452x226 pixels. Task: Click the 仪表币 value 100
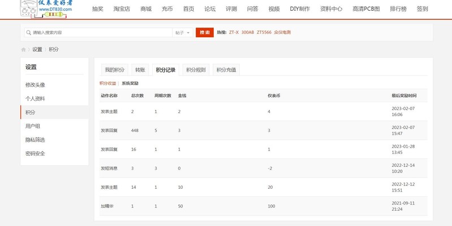272,206
